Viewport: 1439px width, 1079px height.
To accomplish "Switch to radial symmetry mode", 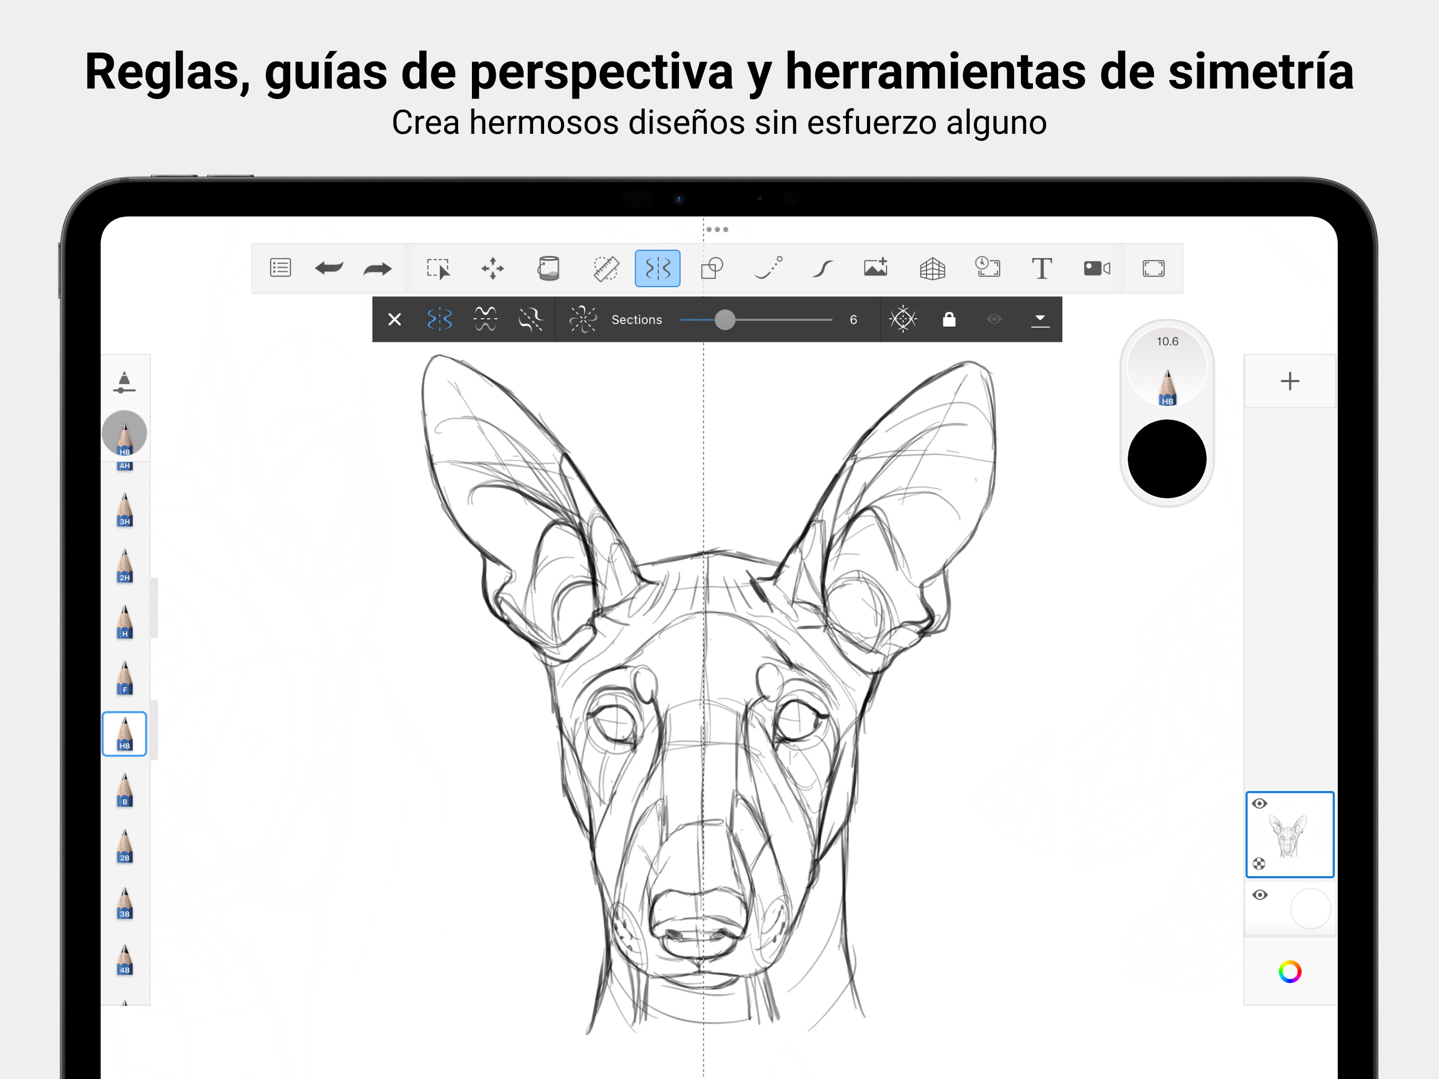I will point(584,319).
